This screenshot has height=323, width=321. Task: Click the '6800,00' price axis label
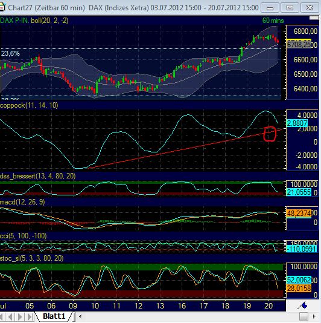[305, 31]
